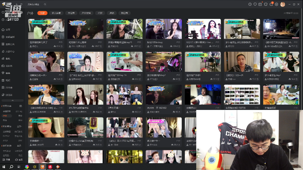
Task: Open the 【广州】 stream card
Action: click(x=85, y=66)
